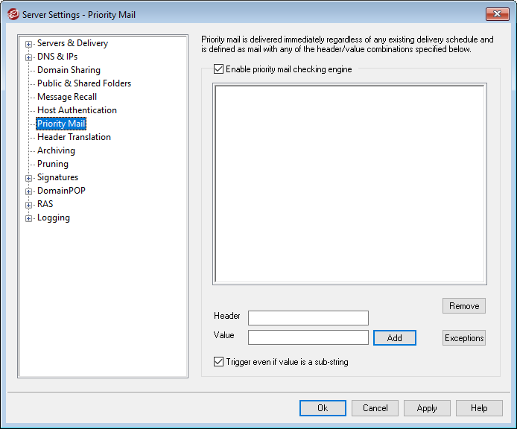Viewport: 517px width, 429px height.
Task: Expand the DNS & IPs node
Action: pos(29,57)
